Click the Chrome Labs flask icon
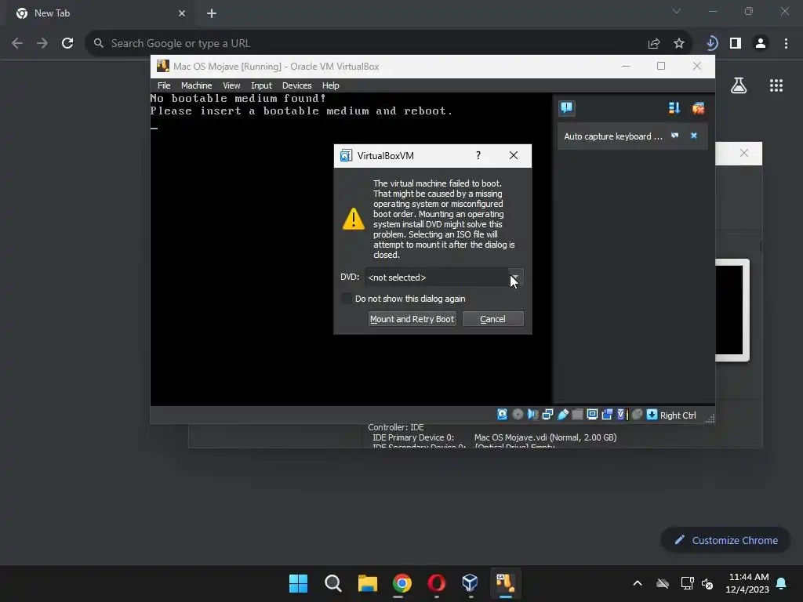 coord(739,85)
